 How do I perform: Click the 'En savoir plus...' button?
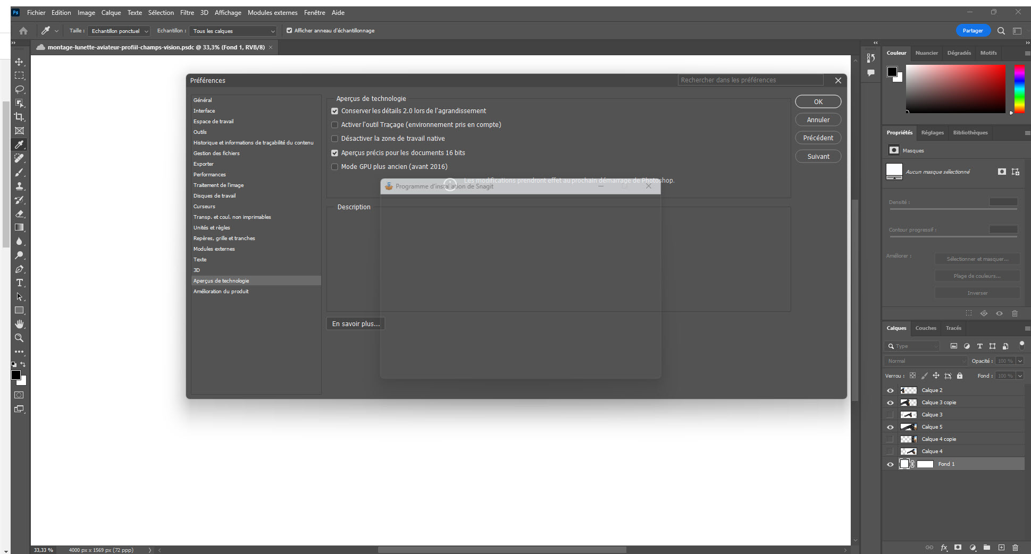(x=355, y=323)
